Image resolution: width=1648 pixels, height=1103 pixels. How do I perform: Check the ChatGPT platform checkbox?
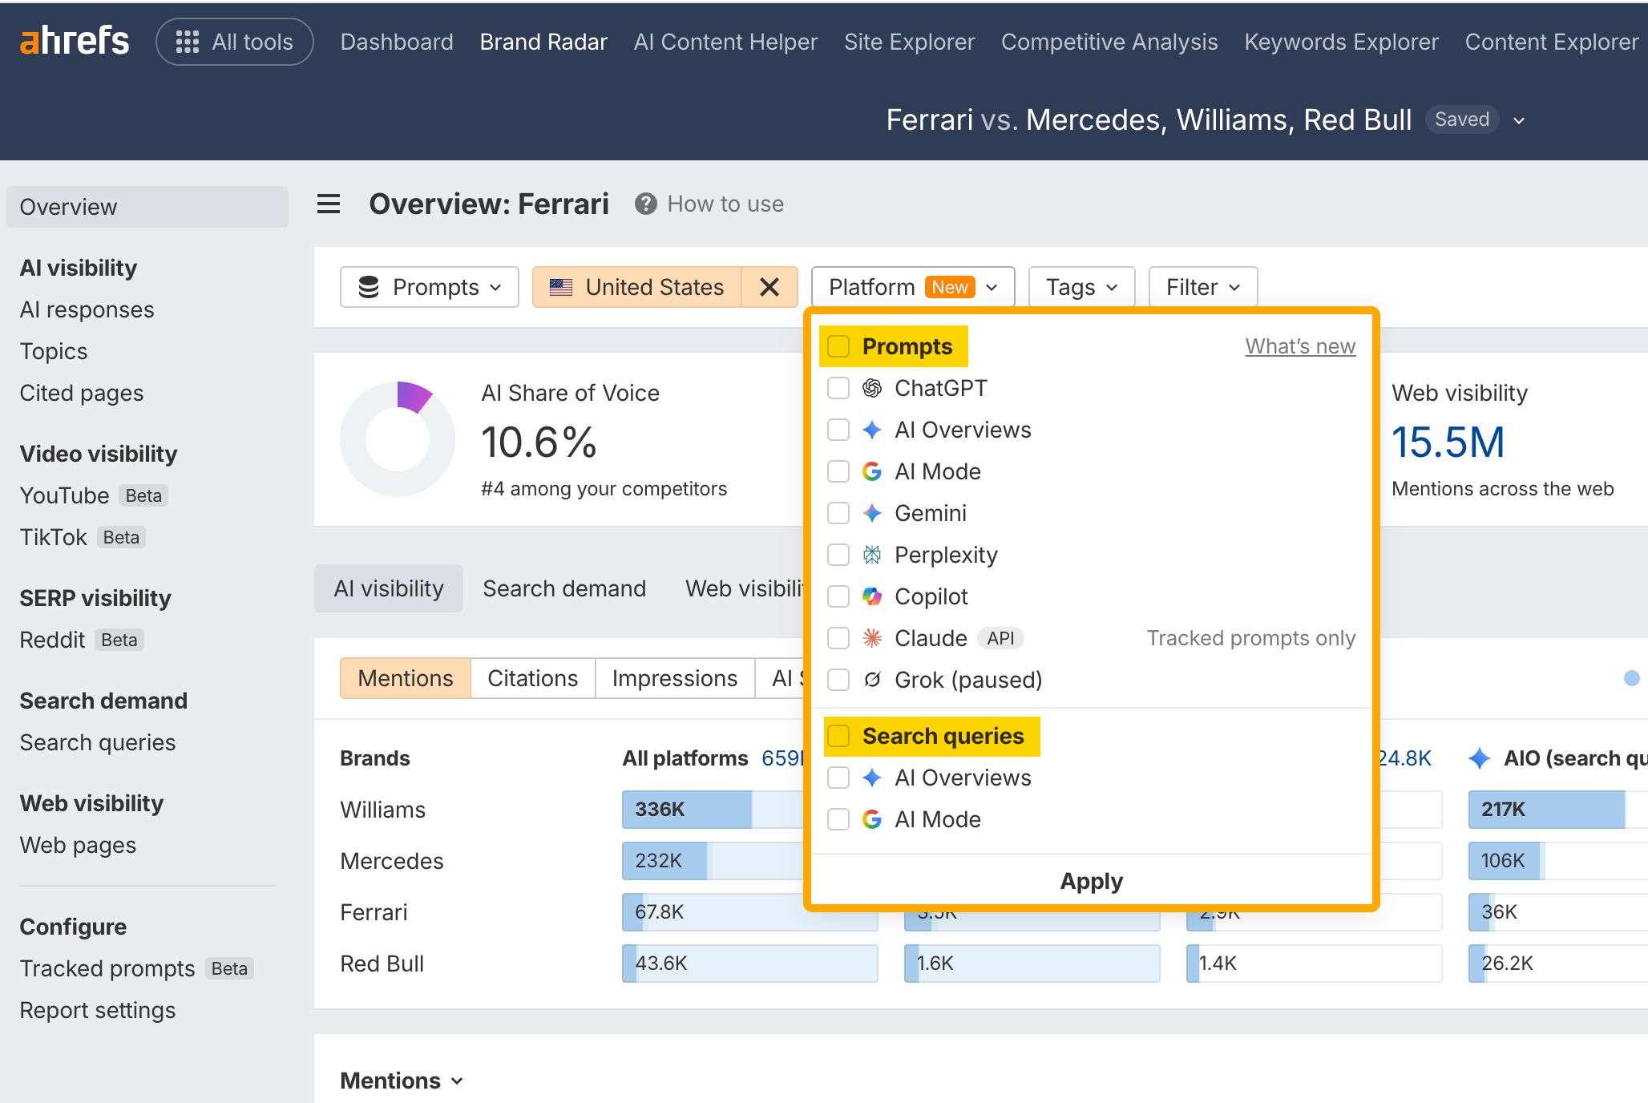(x=838, y=388)
